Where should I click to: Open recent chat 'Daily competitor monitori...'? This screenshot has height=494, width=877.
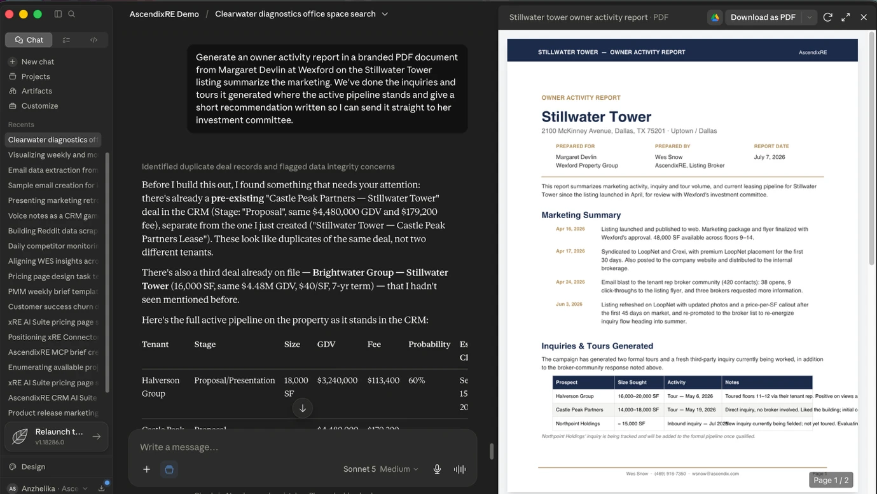[53, 246]
